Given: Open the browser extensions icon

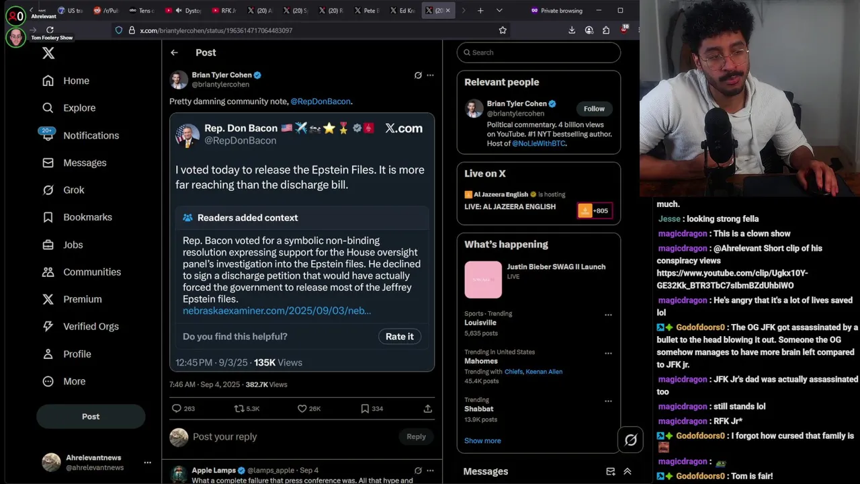Looking at the screenshot, I should point(606,30).
